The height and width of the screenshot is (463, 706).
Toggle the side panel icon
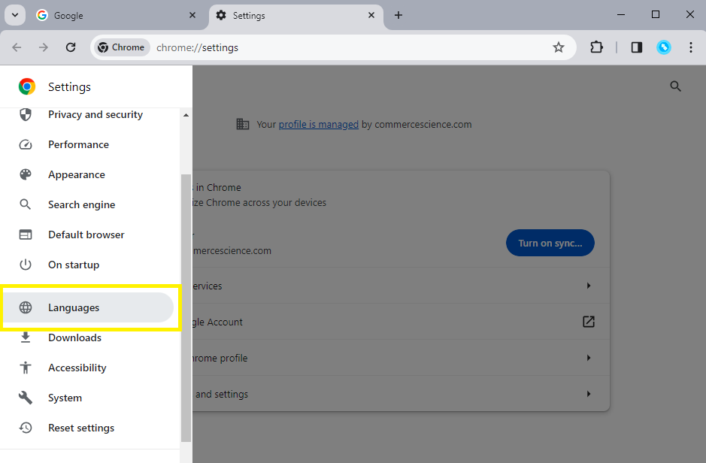point(636,47)
